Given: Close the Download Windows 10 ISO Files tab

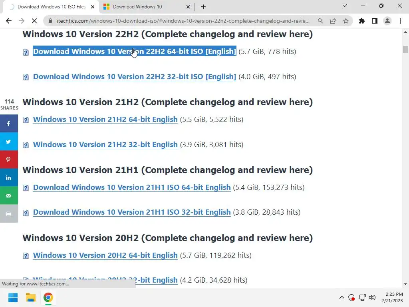Looking at the screenshot, I should coord(93,7).
